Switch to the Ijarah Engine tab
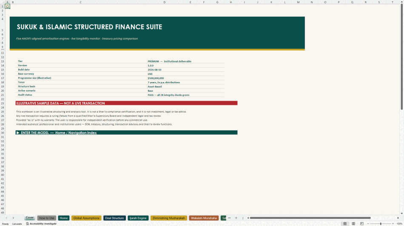 tap(138, 218)
